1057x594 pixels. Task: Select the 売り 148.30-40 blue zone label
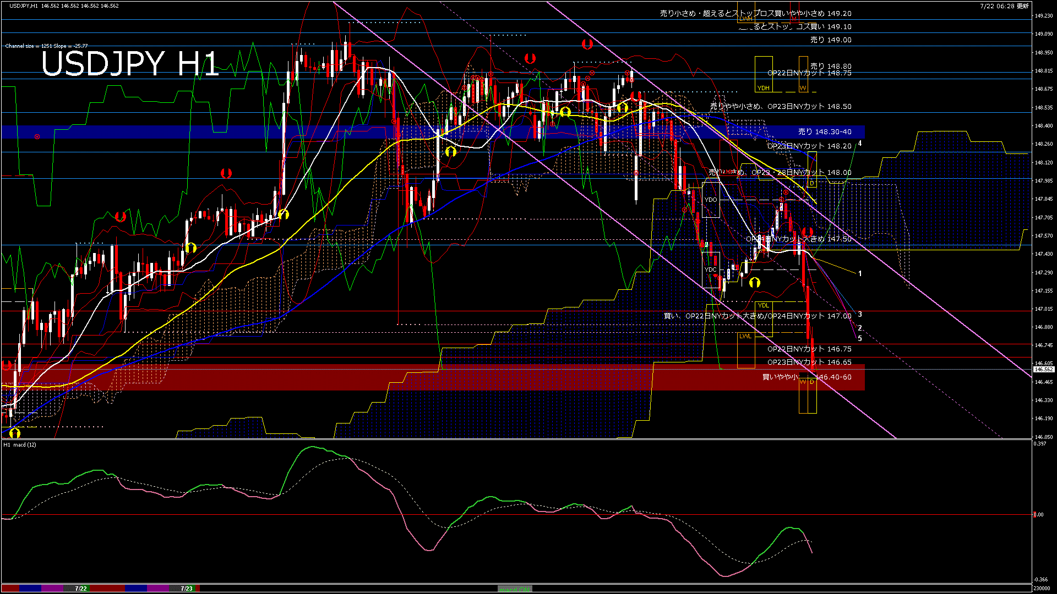pyautogui.click(x=825, y=131)
